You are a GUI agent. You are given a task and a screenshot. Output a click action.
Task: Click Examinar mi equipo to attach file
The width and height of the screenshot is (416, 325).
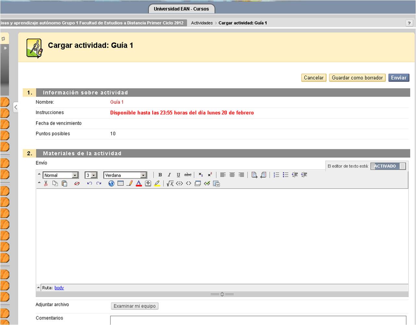134,306
